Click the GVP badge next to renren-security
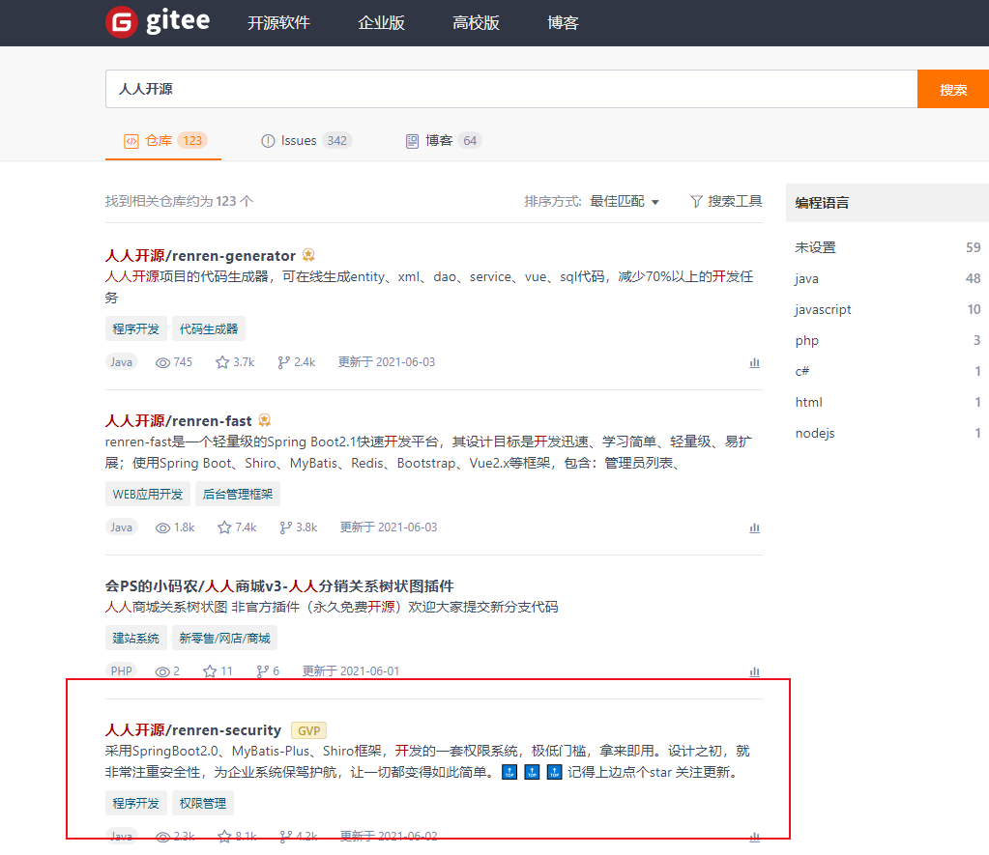Screen dimensions: 989x855 coord(308,730)
